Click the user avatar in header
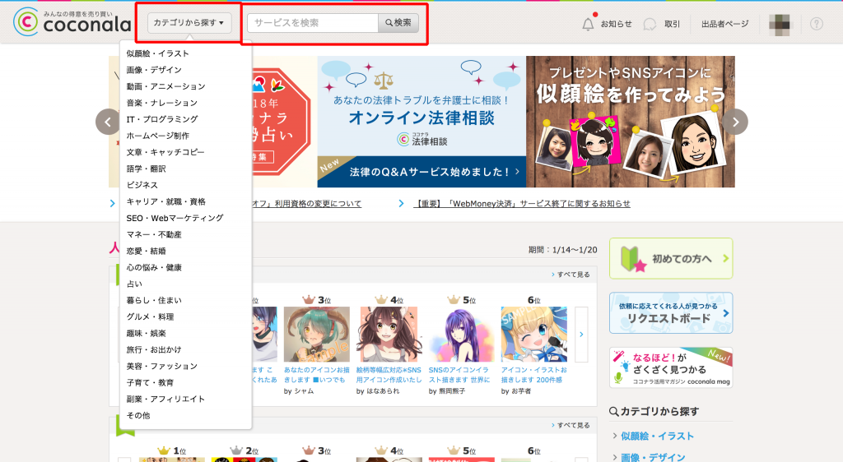Screen dimensions: 843x462 coord(780,24)
